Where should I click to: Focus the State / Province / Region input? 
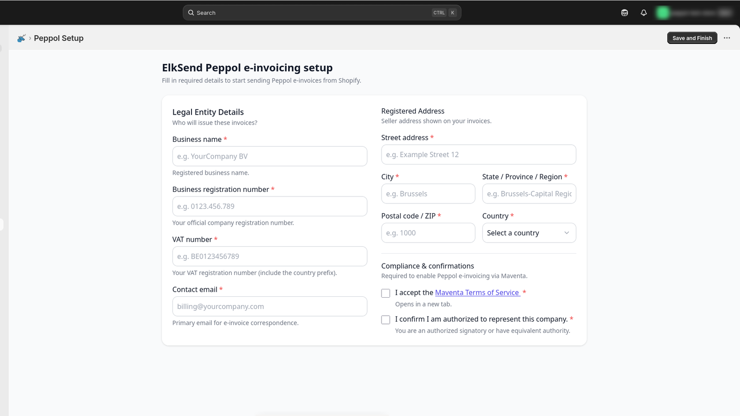tap(529, 194)
